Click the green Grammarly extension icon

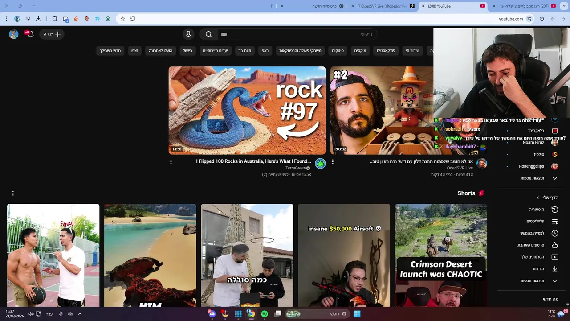(x=108, y=19)
